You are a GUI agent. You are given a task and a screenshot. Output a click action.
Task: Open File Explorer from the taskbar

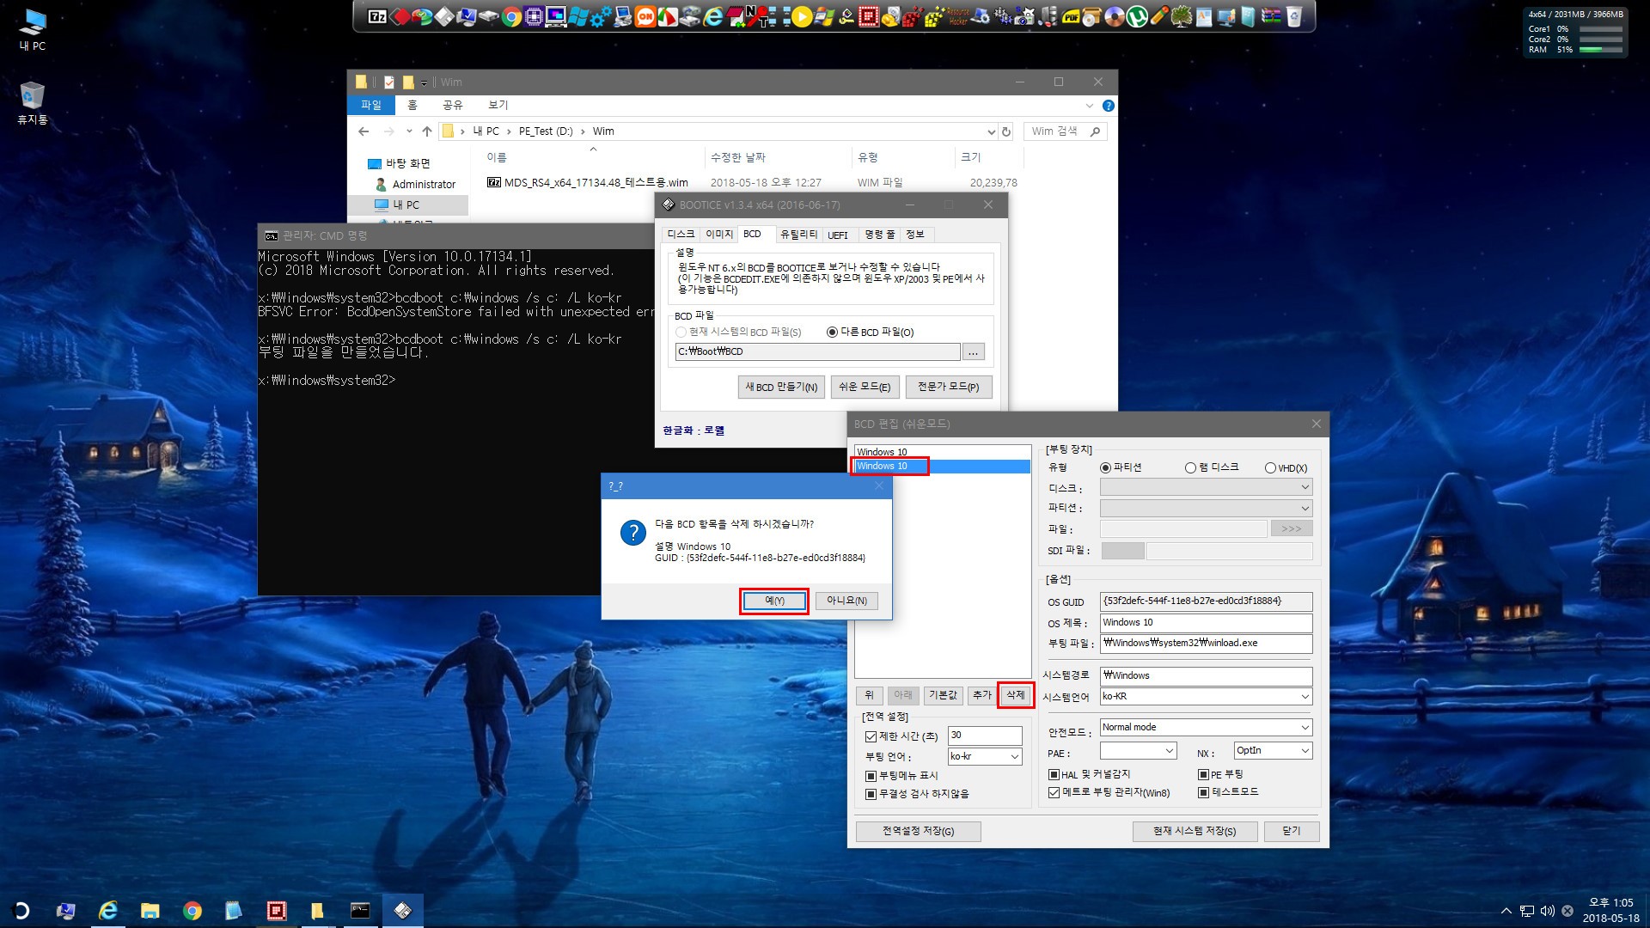[150, 911]
